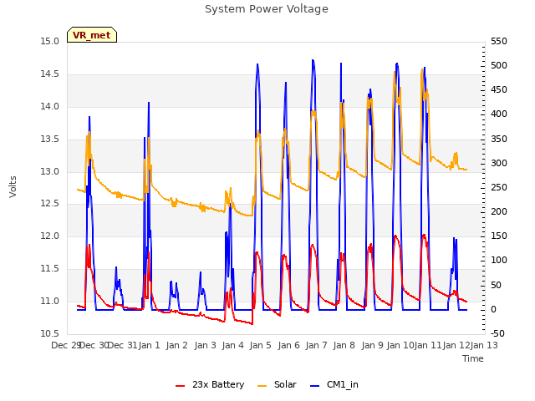This screenshot has width=535, height=401.
Task: Click the 14.5 left axis tick label
Action: 50,74
